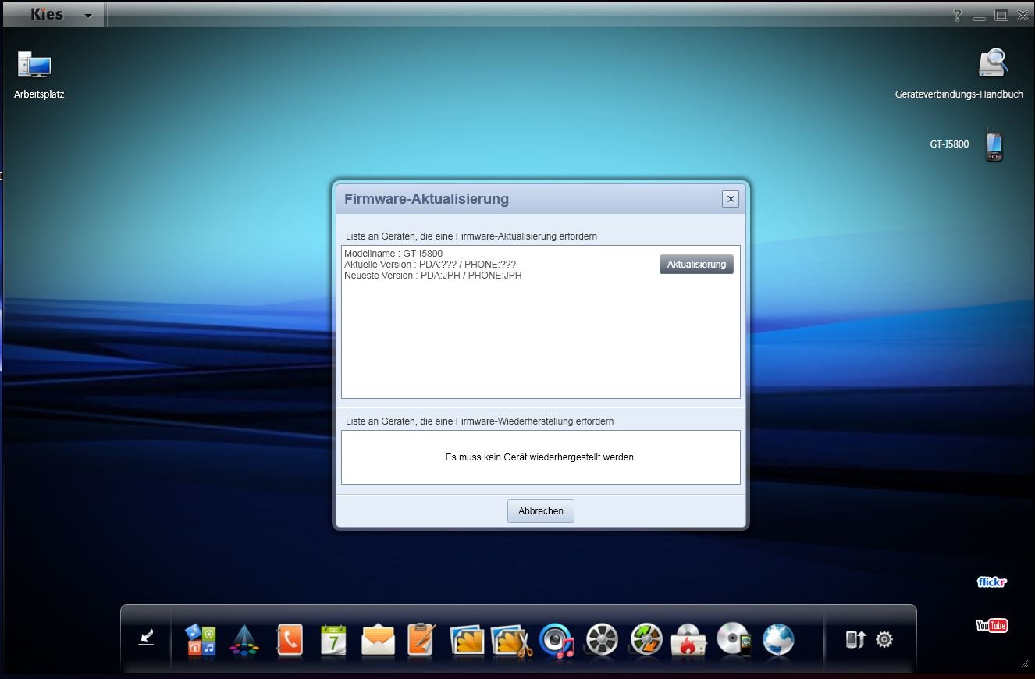The image size is (1035, 679).
Task: Open the photo editor scissors icon
Action: 512,640
